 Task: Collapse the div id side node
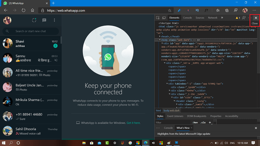tap(172, 98)
